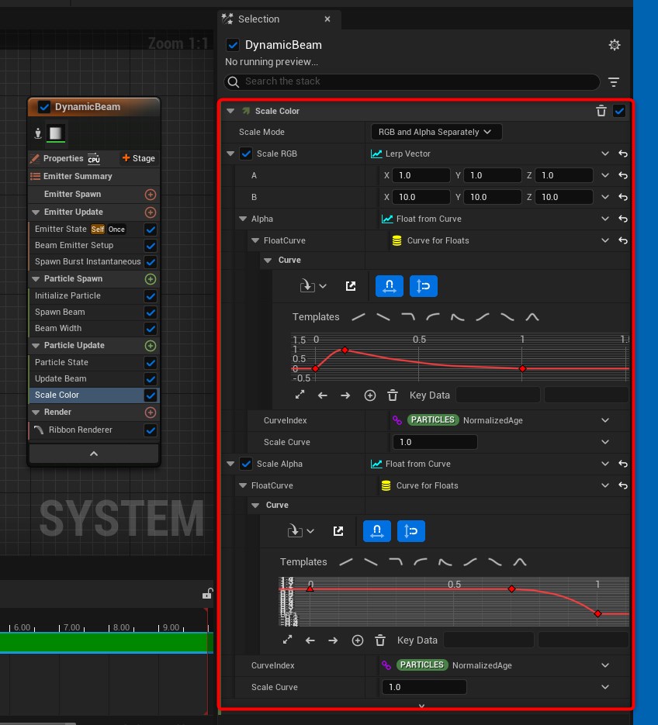Open the DynamicBeam settings gear

614,45
